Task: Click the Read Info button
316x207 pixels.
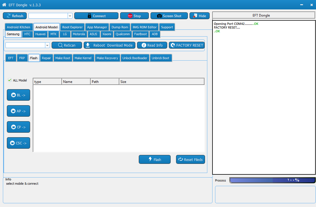Action: tap(152, 45)
